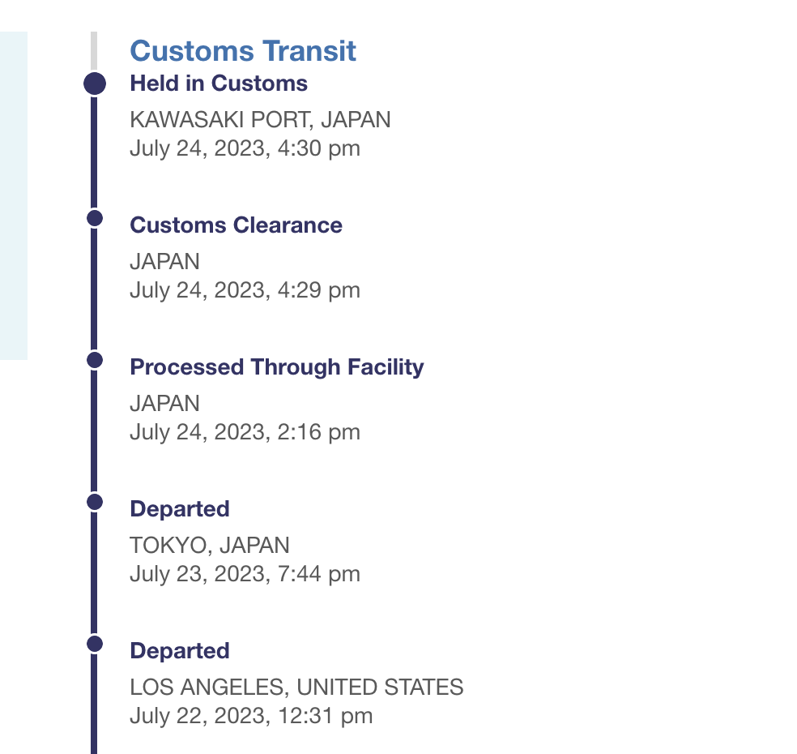Image resolution: width=797 pixels, height=754 pixels.
Task: Click LOS ANGELES, UNITED STATES location text
Action: pos(296,688)
